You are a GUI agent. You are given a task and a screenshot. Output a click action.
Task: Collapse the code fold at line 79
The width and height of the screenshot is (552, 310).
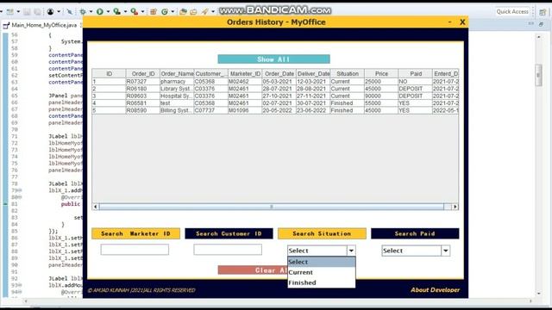point(21,190)
